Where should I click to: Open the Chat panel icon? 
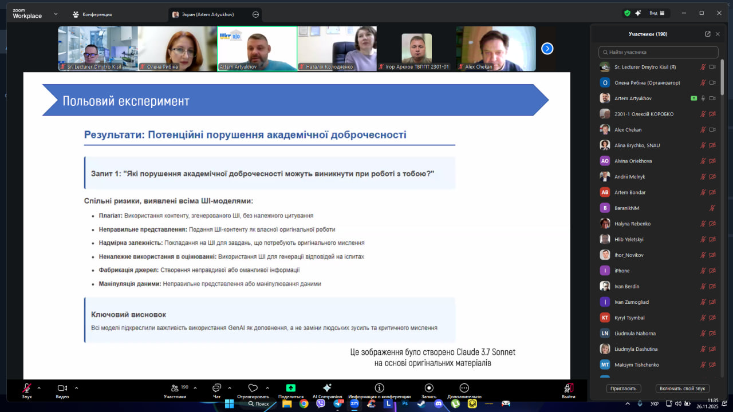216,388
